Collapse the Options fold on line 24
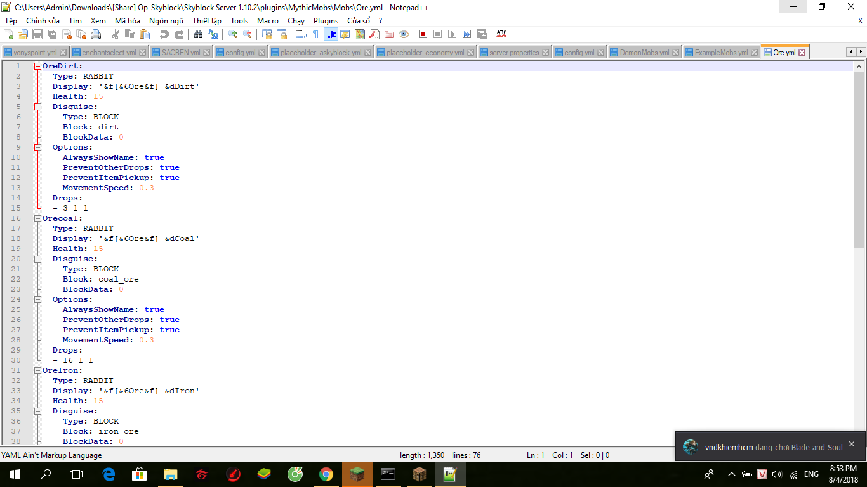 point(38,299)
